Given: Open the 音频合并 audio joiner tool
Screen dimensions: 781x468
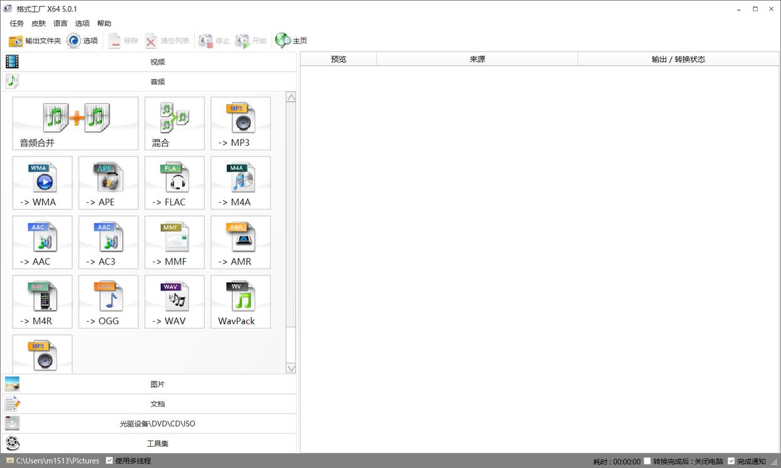Looking at the screenshot, I should tap(75, 123).
